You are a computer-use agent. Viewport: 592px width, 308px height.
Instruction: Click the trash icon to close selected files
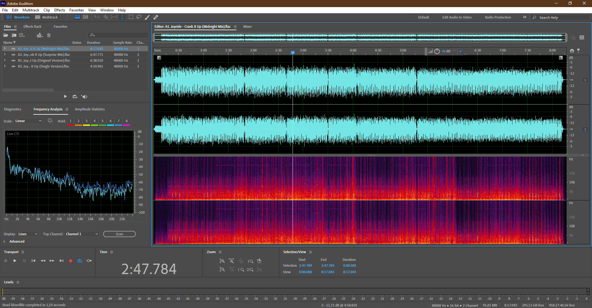click(x=49, y=35)
